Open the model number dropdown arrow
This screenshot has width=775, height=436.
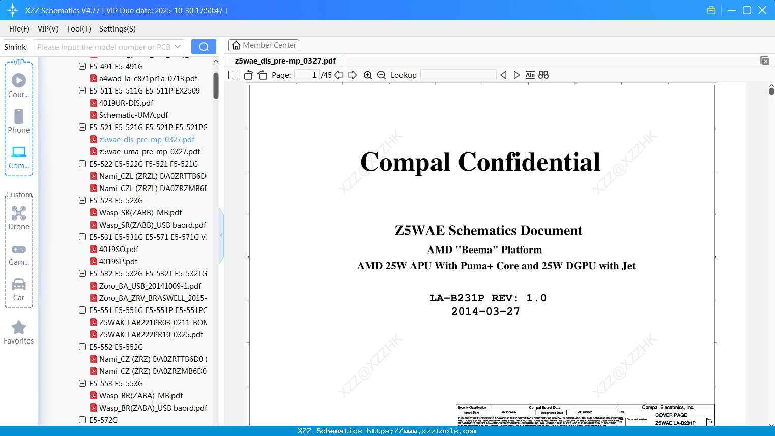click(178, 47)
